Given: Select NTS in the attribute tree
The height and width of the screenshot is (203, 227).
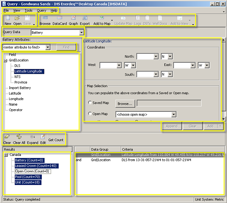Looking at the screenshot, I should (x=17, y=77).
